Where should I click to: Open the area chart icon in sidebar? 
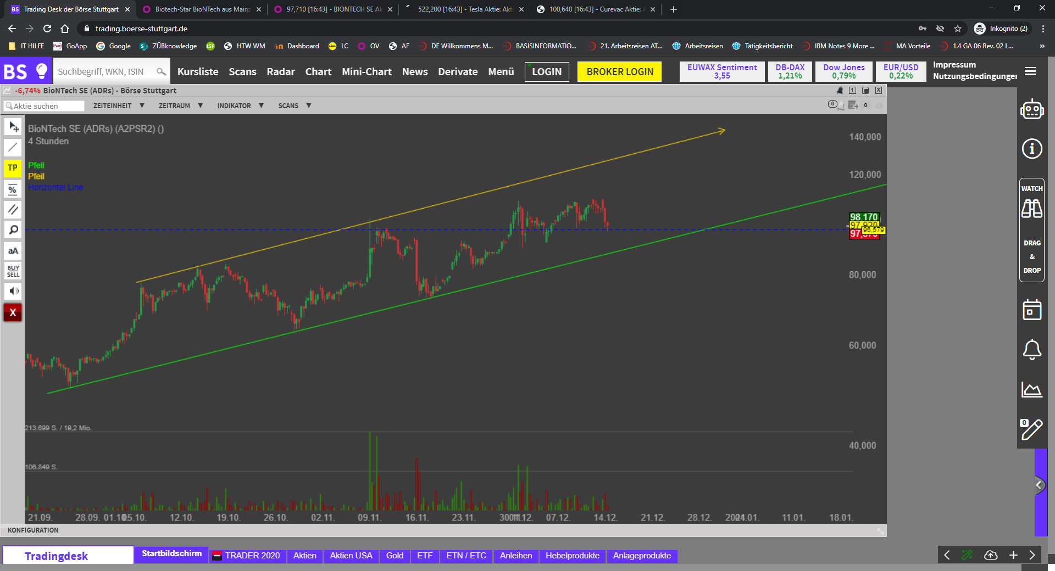(1032, 389)
